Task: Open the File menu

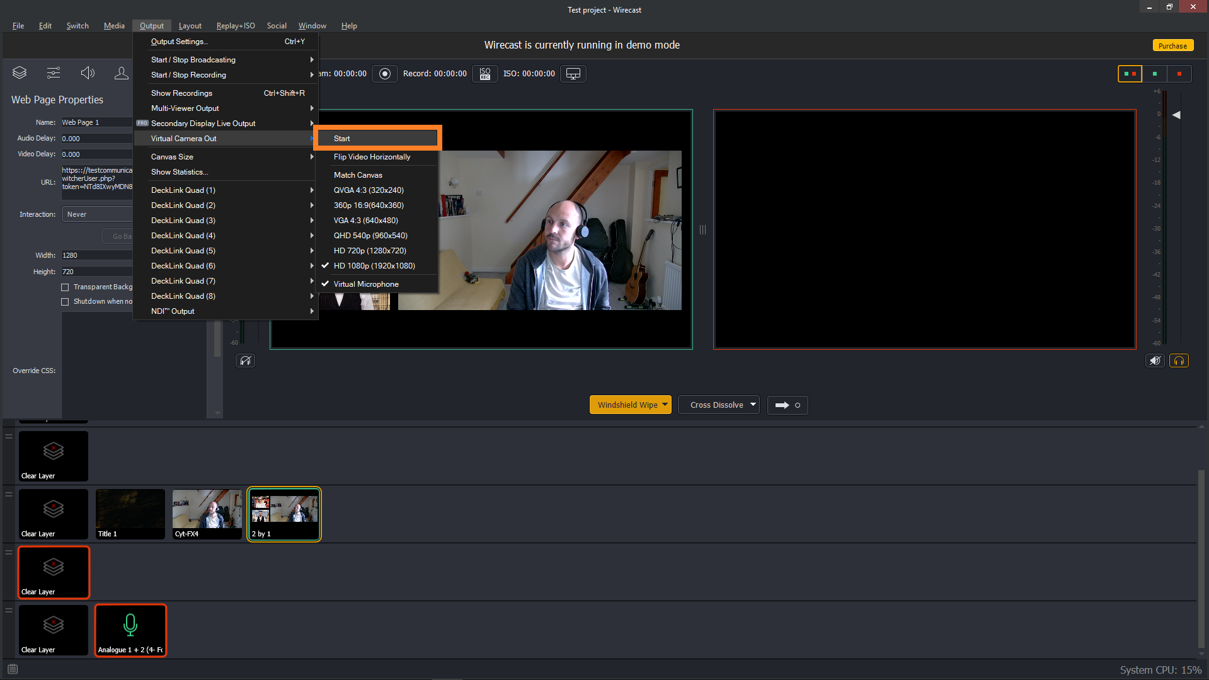Action: [x=18, y=26]
